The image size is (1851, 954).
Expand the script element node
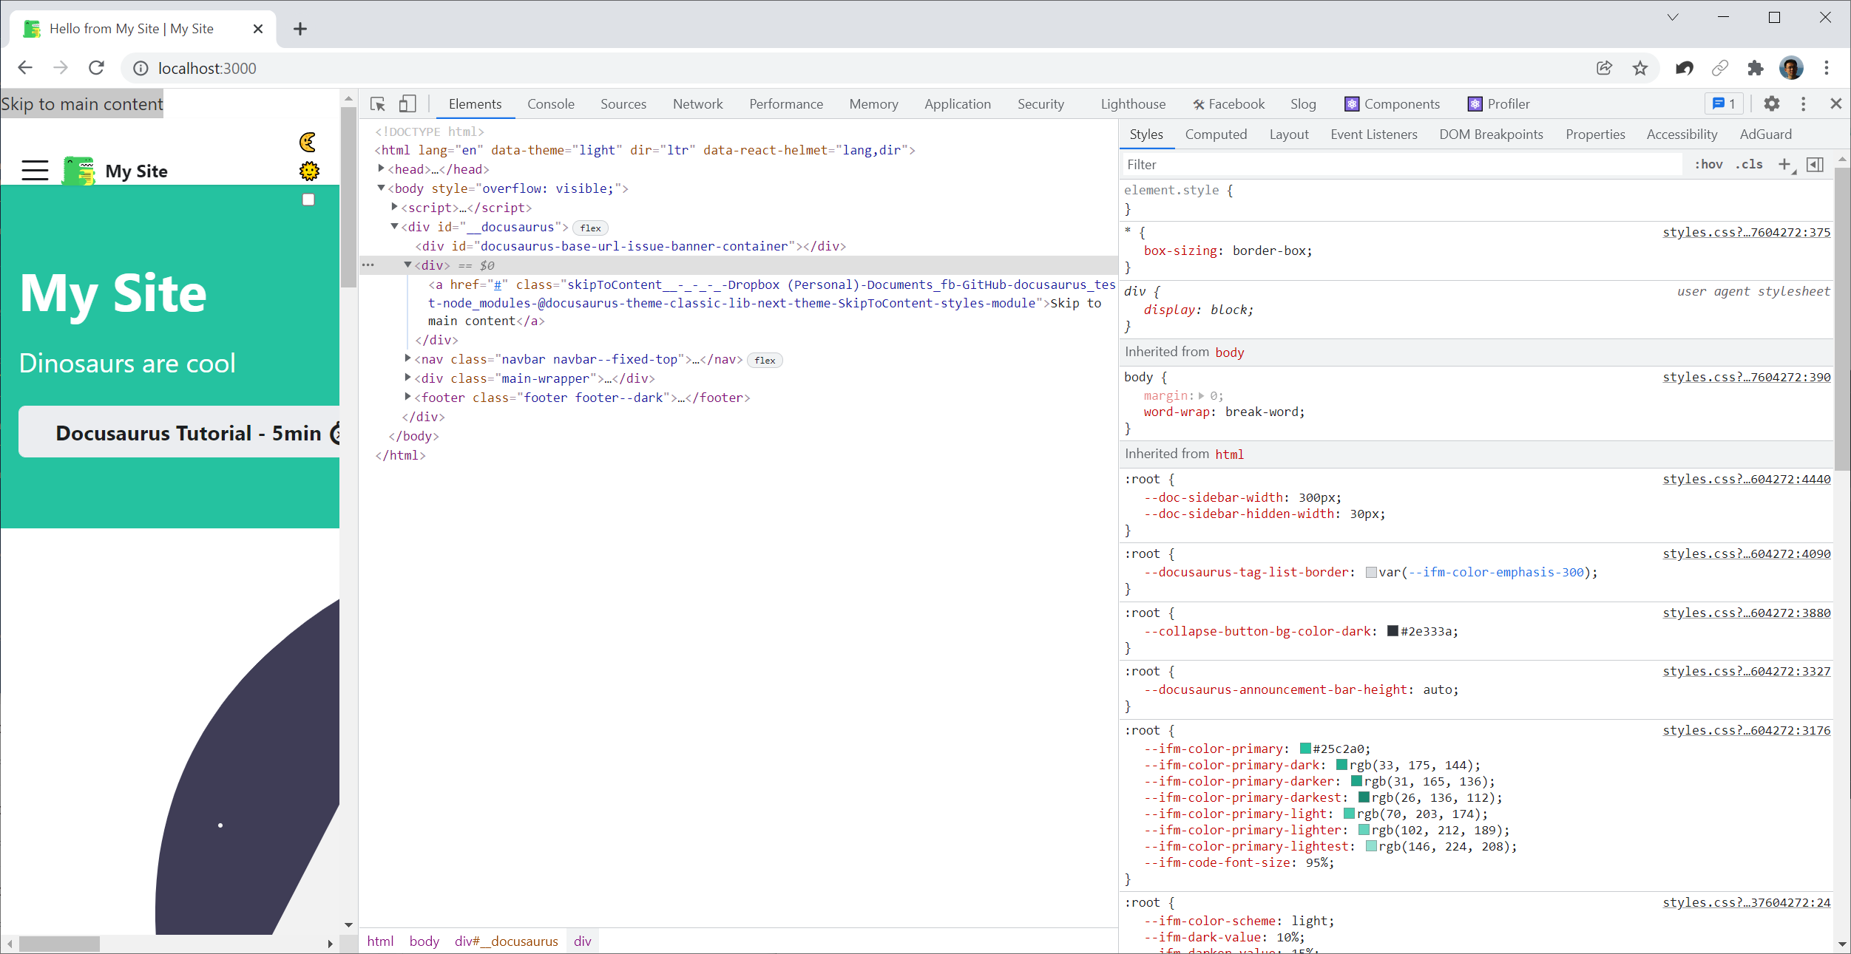[395, 208]
